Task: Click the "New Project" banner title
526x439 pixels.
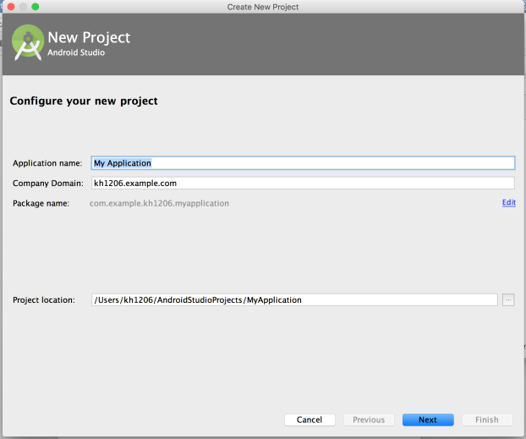Action: [89, 37]
